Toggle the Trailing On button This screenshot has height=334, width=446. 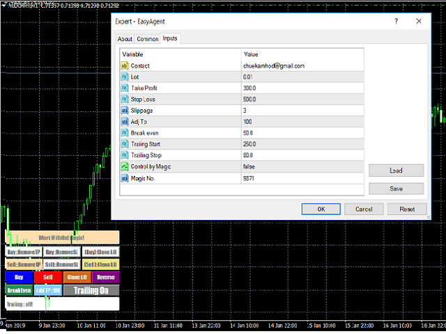[x=91, y=290]
